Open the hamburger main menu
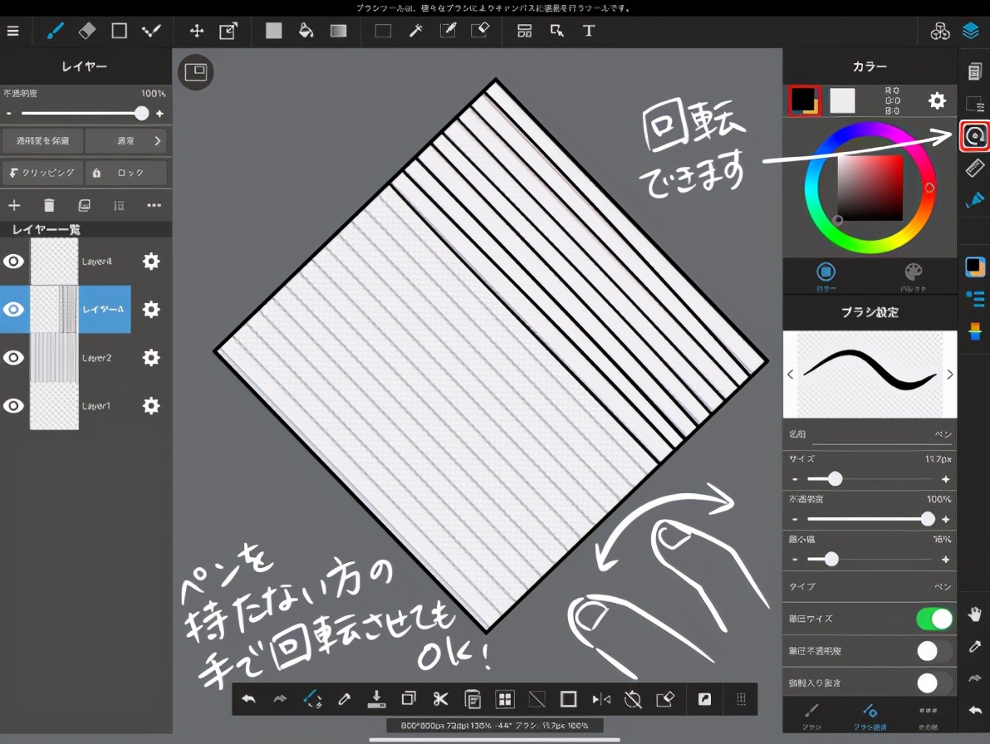The width and height of the screenshot is (990, 744). (x=12, y=31)
